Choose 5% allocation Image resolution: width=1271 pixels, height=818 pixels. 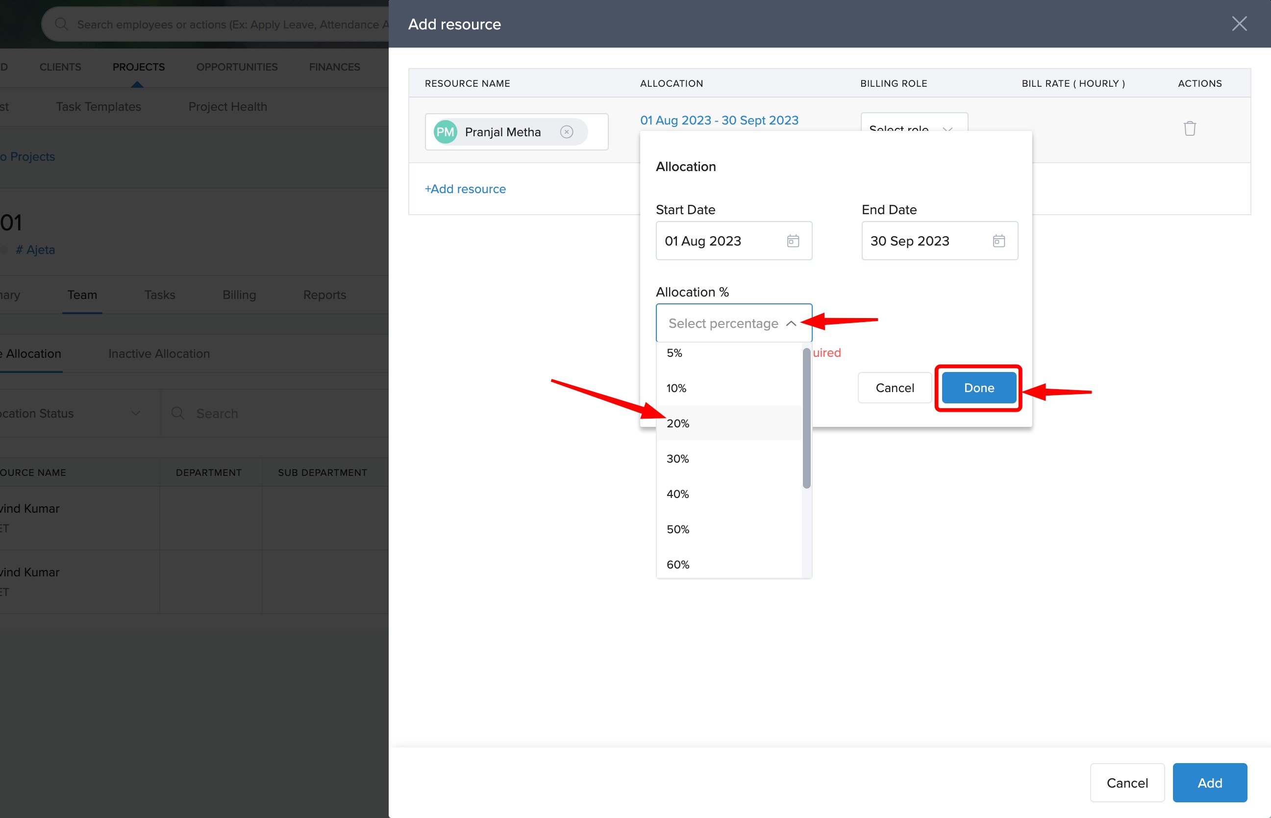[729, 353]
